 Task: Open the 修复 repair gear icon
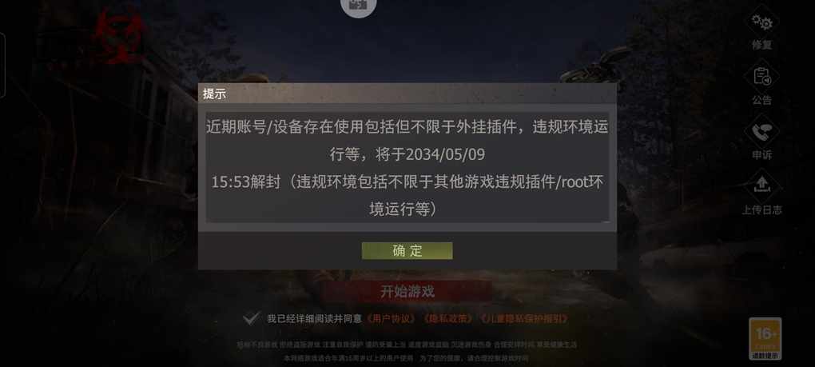click(762, 22)
